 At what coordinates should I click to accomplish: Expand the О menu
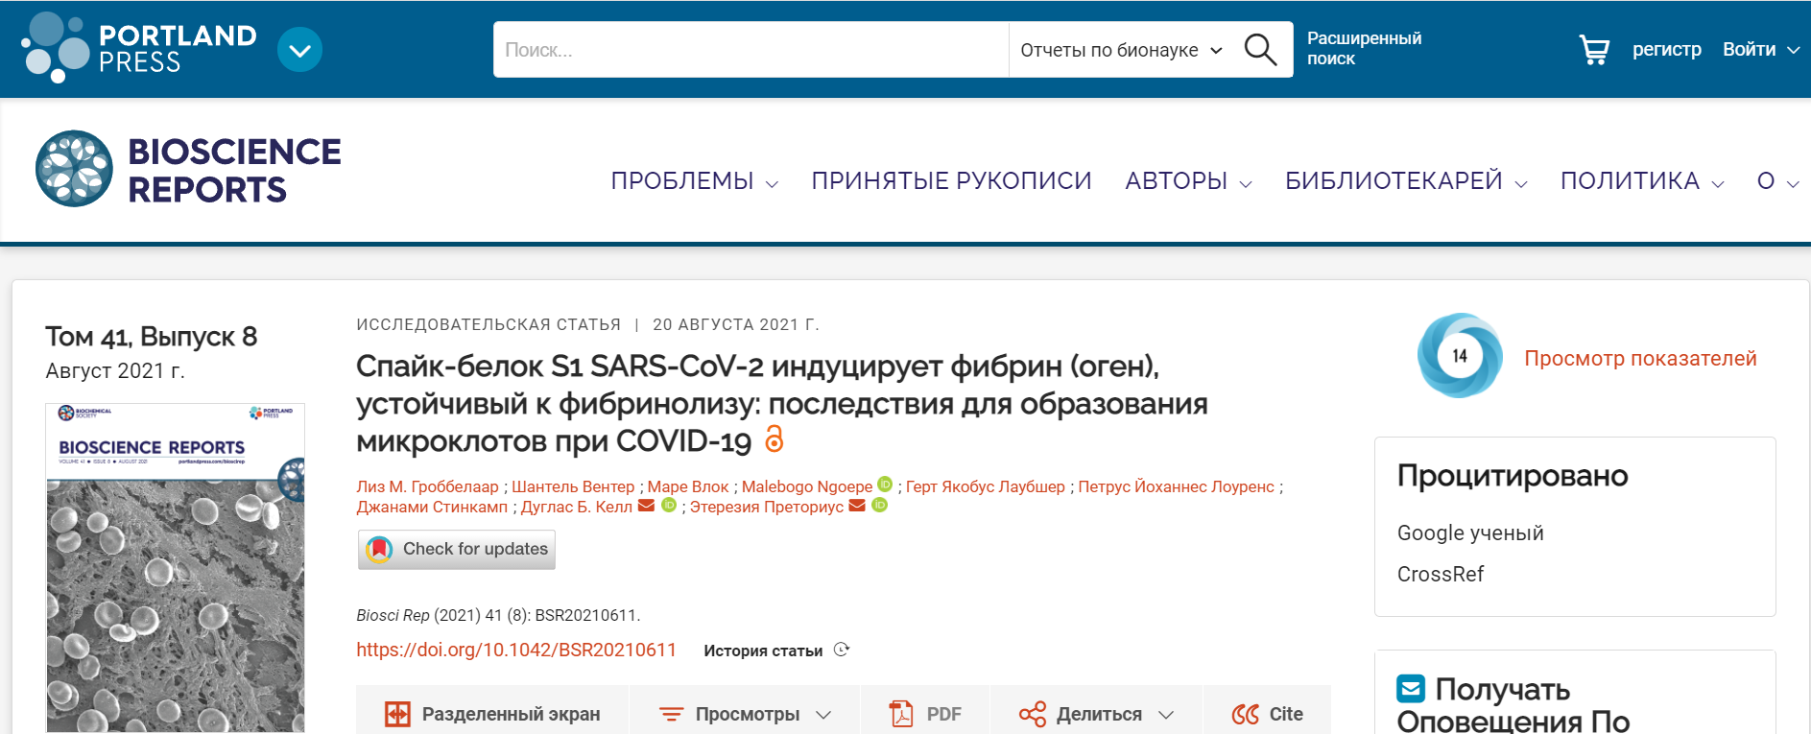[1777, 180]
